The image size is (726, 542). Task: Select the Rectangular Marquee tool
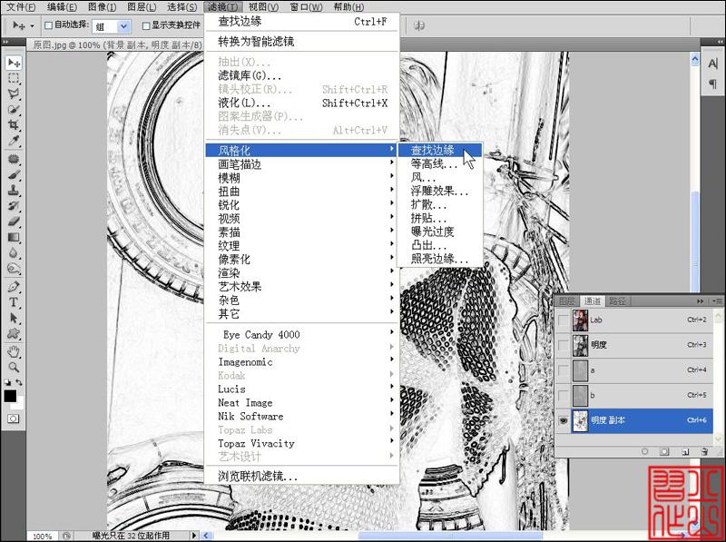click(14, 78)
